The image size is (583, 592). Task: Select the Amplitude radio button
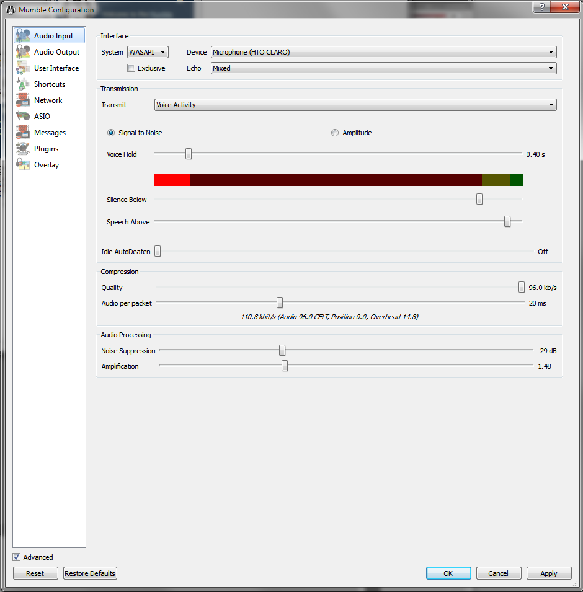pyautogui.click(x=335, y=133)
